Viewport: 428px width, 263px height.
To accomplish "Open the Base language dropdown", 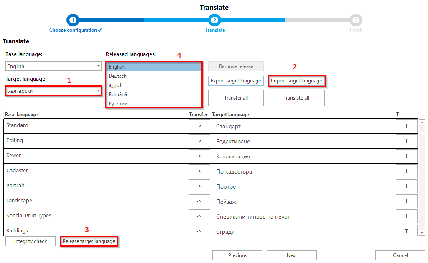I will (x=53, y=66).
